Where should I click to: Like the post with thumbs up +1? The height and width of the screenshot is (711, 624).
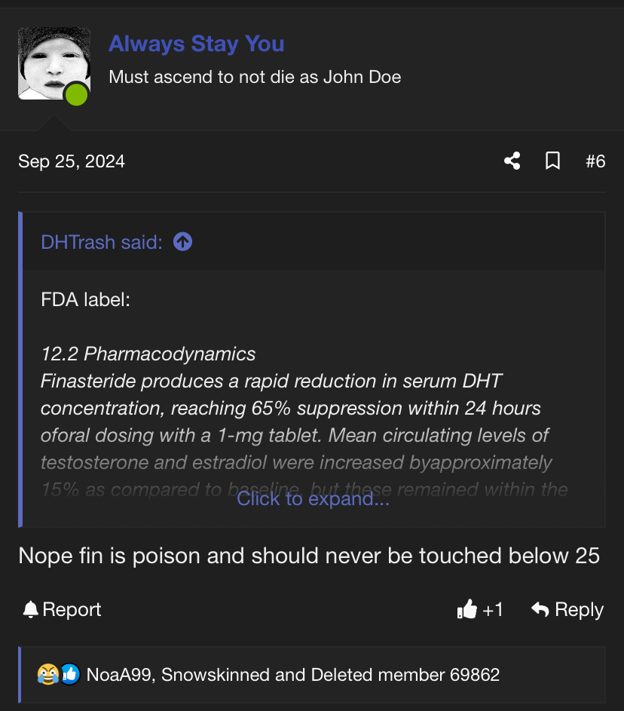click(x=480, y=609)
